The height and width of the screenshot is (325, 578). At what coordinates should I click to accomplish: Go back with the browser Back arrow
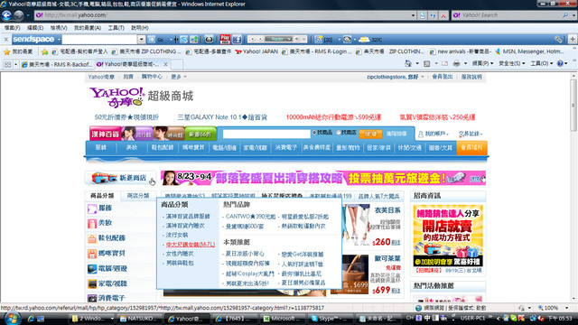[6, 15]
